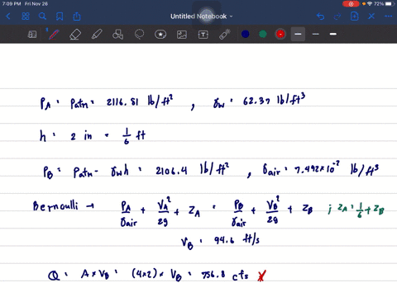Open the Untitled Notebook title dropdown
397x297 pixels.
(x=202, y=16)
